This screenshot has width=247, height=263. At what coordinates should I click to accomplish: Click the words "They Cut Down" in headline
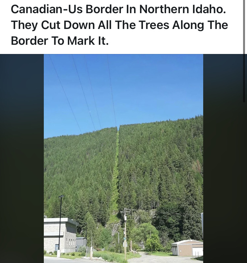click(53, 25)
